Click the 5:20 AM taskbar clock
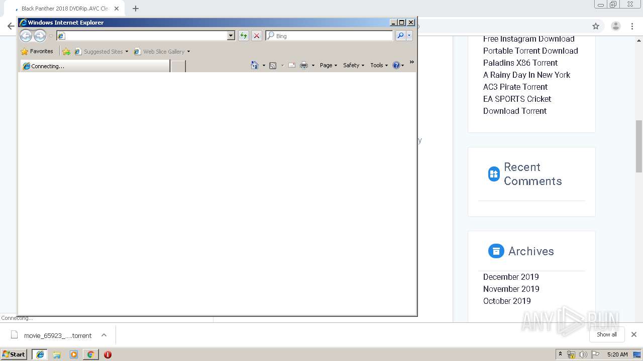643x361 pixels. pos(617,354)
